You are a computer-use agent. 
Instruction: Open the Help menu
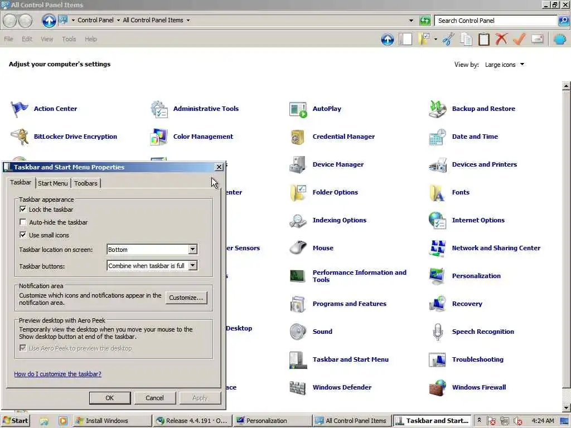tap(91, 39)
